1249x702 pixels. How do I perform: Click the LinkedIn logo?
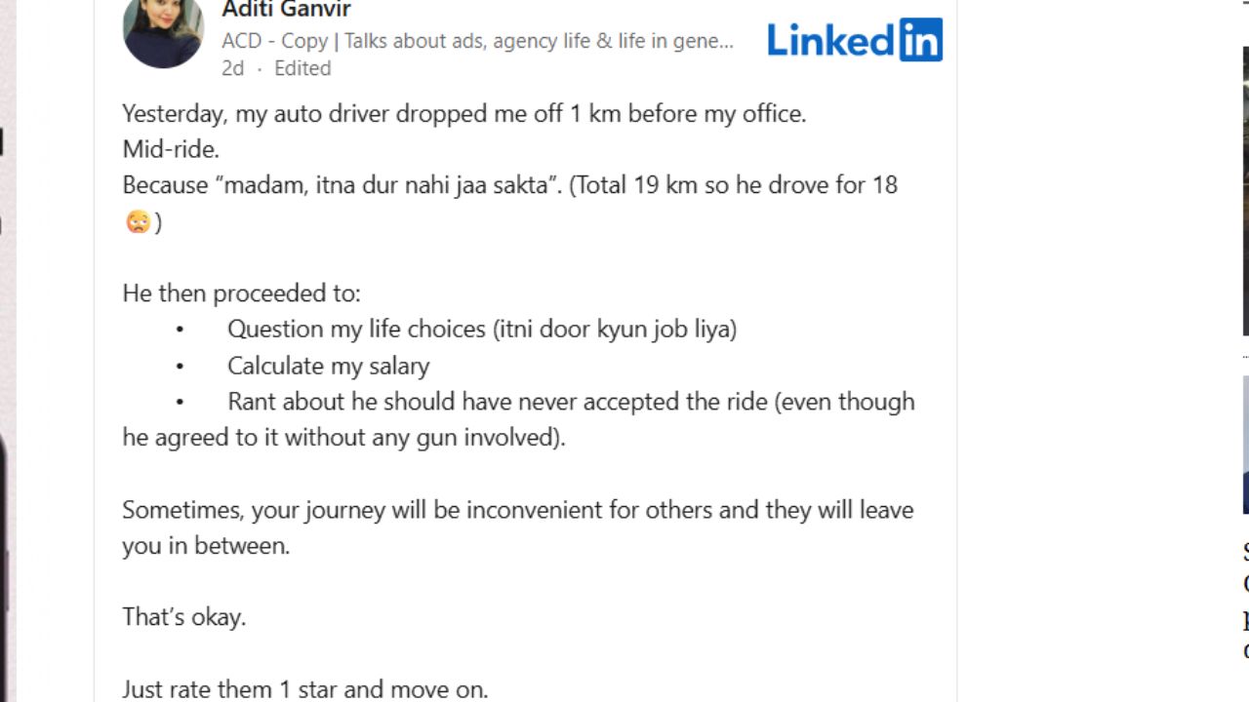pyautogui.click(x=854, y=40)
